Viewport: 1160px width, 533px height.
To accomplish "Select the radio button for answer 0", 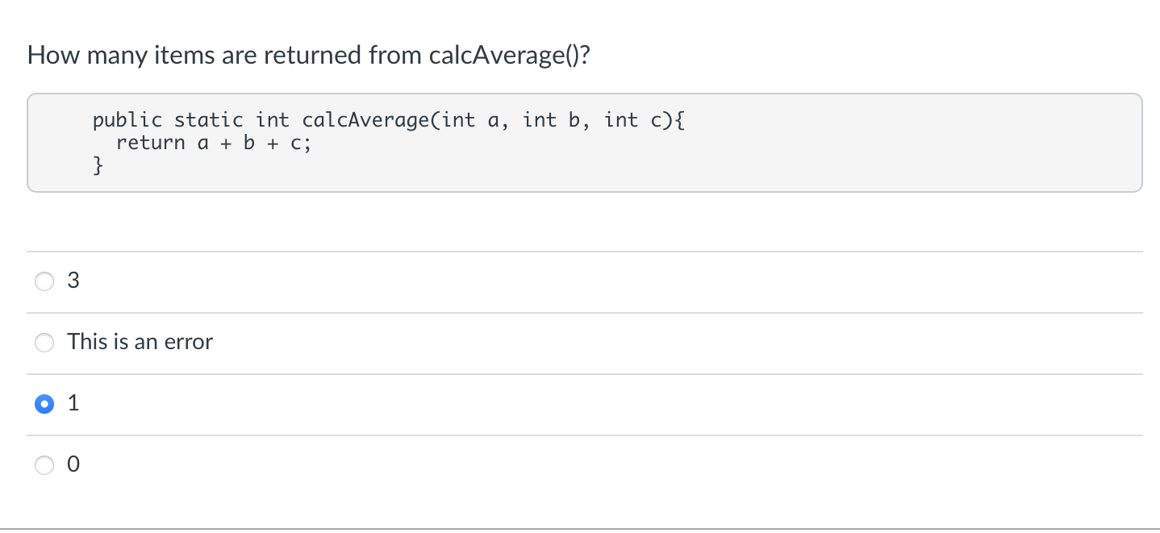I will click(x=44, y=465).
